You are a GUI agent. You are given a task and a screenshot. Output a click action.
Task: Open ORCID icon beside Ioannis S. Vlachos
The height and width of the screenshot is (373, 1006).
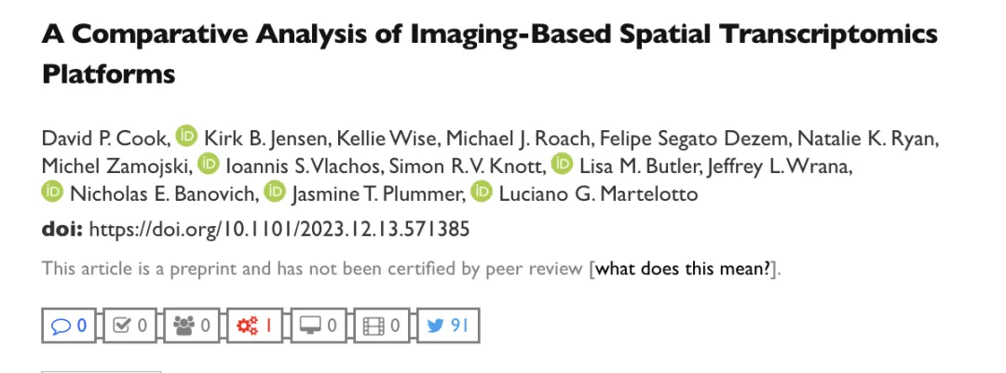(x=210, y=164)
